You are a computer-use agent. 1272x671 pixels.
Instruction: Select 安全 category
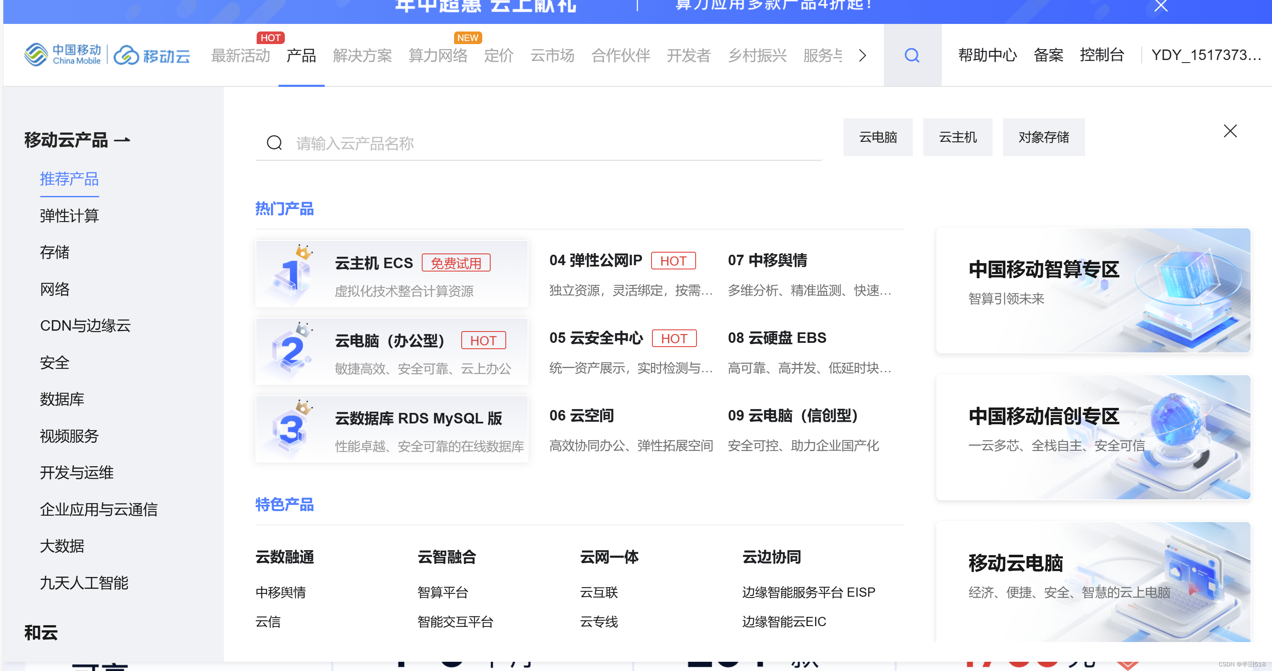(x=54, y=363)
